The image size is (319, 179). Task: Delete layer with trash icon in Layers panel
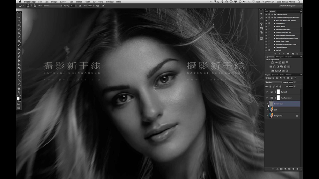tap(297, 169)
